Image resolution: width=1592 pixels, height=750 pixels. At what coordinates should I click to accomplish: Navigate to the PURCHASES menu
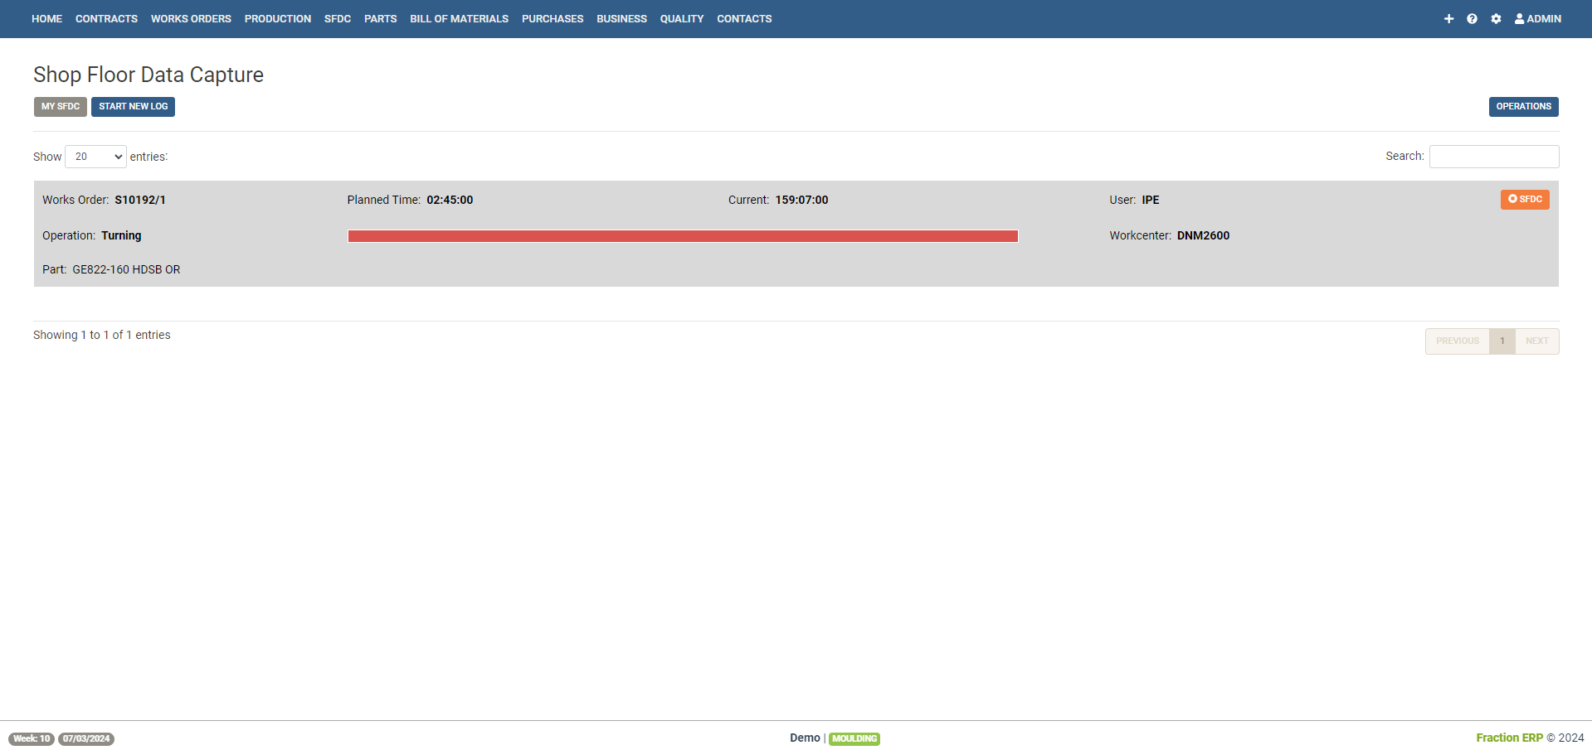tap(552, 18)
